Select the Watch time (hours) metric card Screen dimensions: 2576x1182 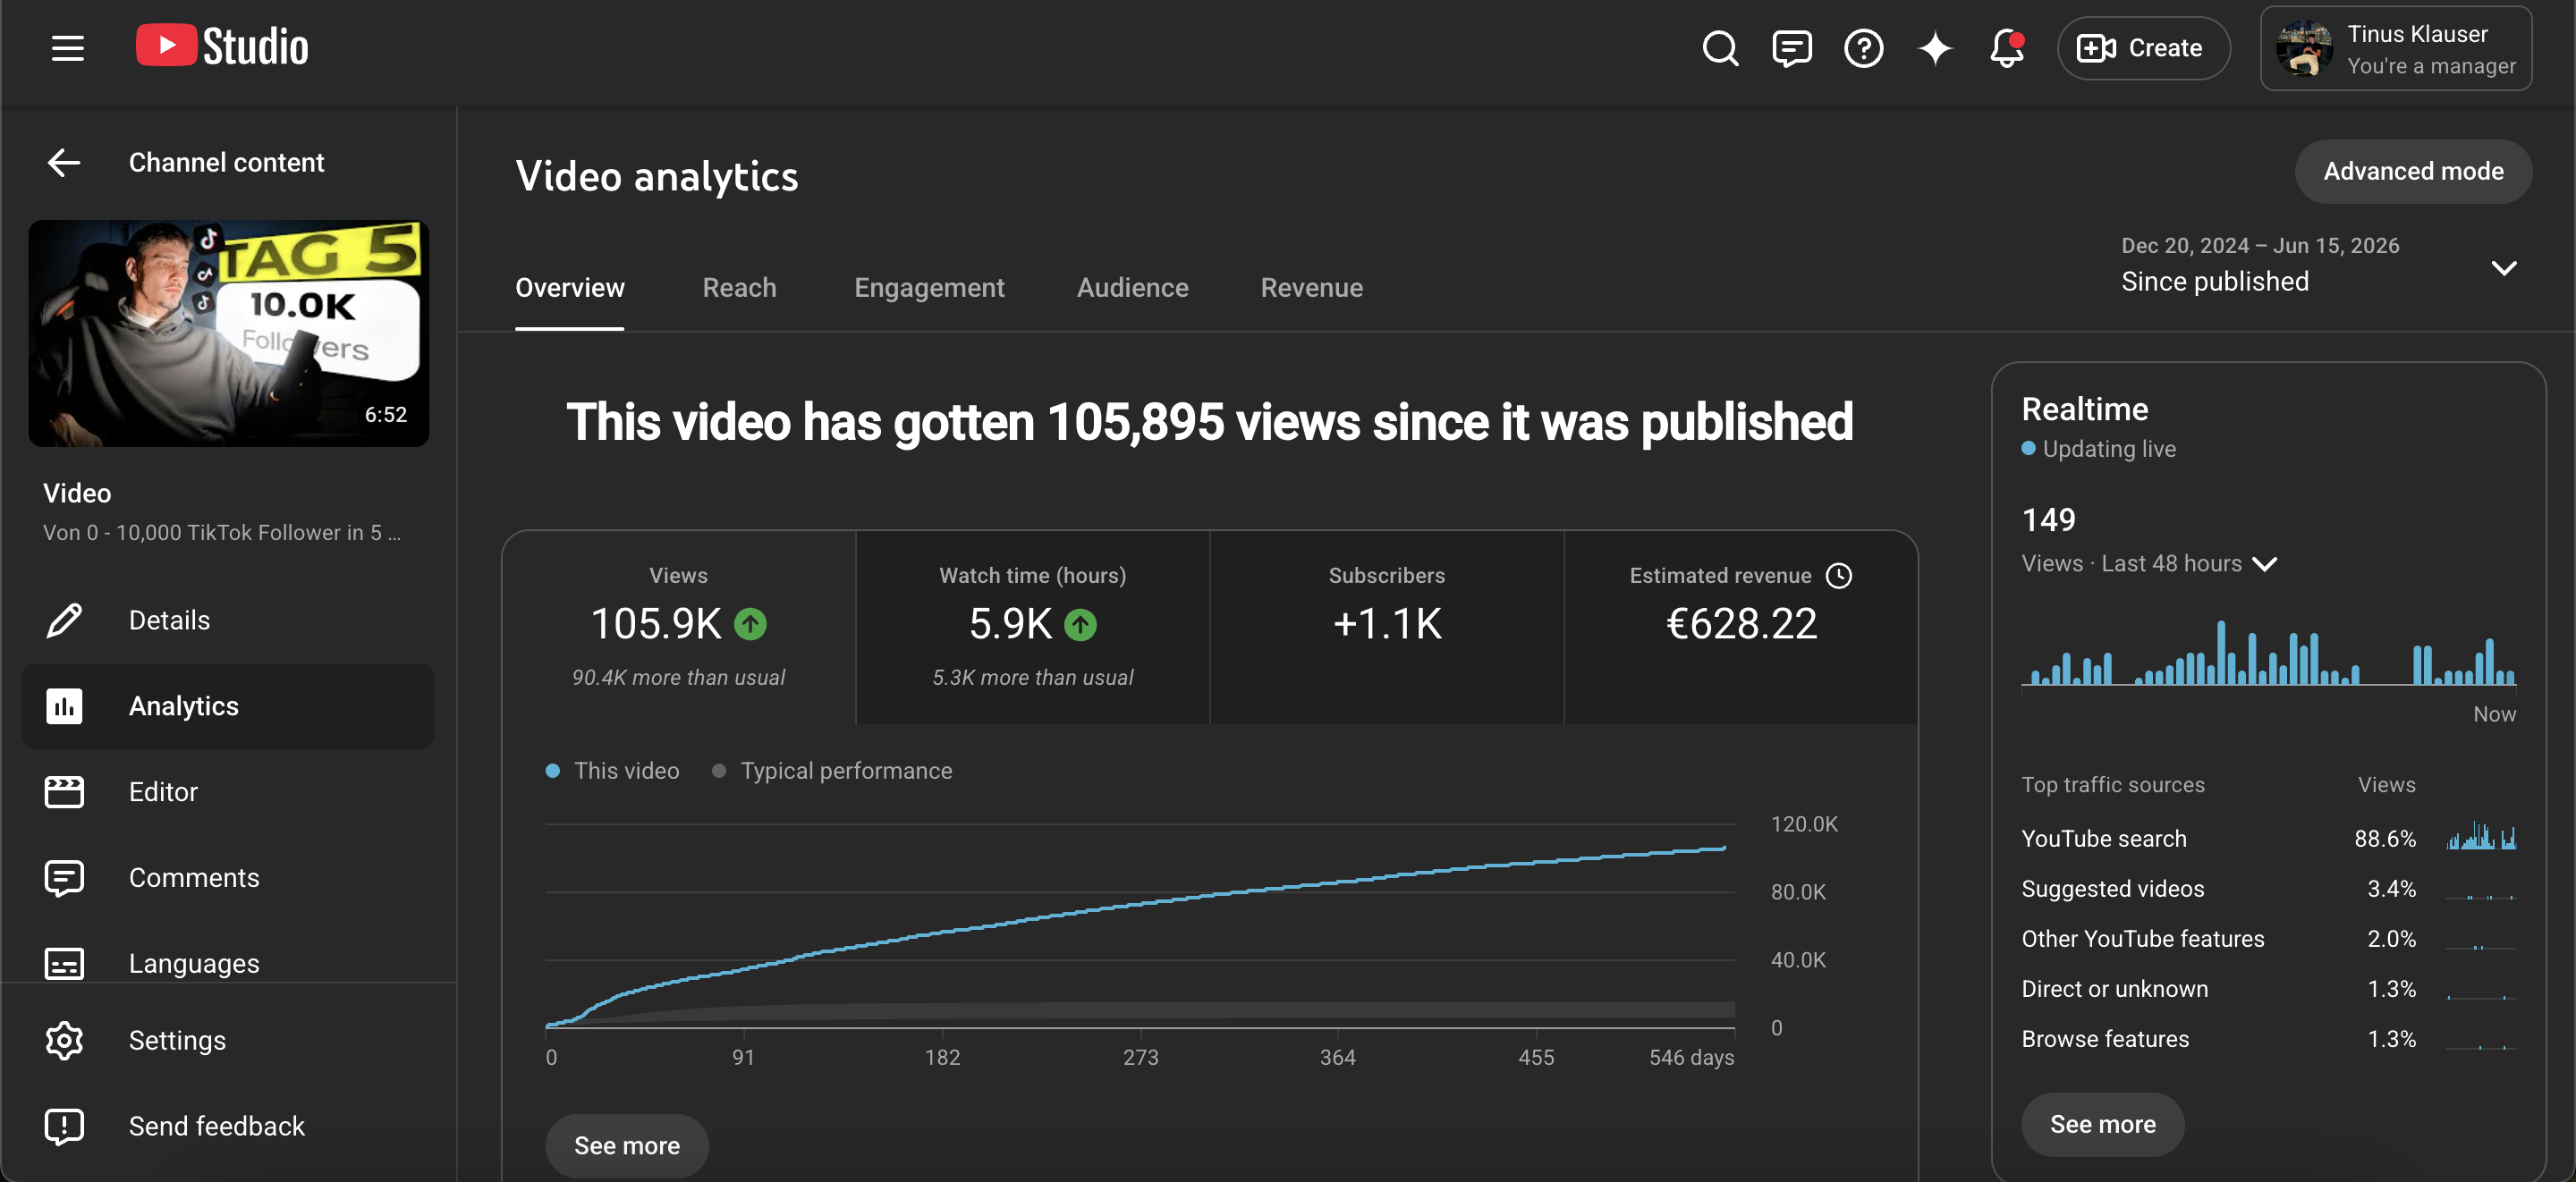tap(1033, 627)
